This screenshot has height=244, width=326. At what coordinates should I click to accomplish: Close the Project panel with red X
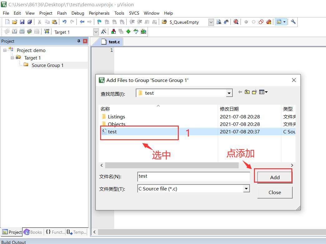85,41
